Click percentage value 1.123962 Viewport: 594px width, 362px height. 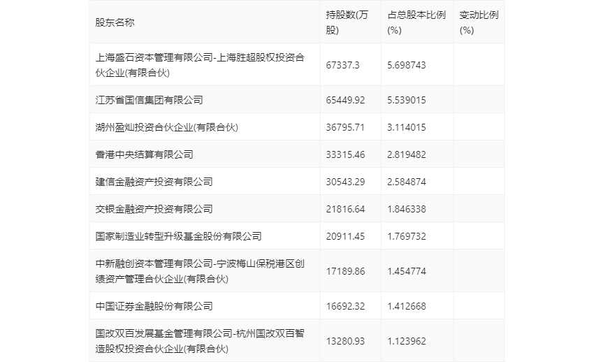point(407,341)
